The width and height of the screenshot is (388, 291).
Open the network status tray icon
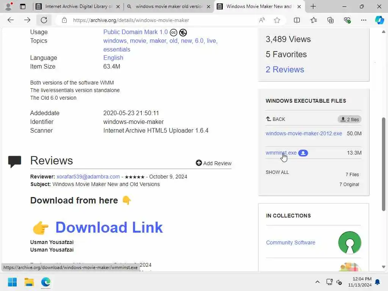pos(329,282)
